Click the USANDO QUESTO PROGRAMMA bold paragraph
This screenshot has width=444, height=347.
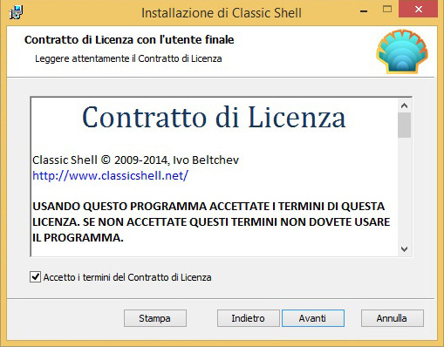coord(211,222)
